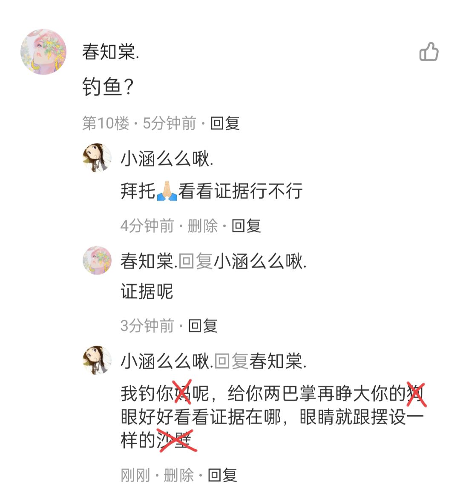Open 春知棠's small avatar beside 证据呢

[97, 260]
